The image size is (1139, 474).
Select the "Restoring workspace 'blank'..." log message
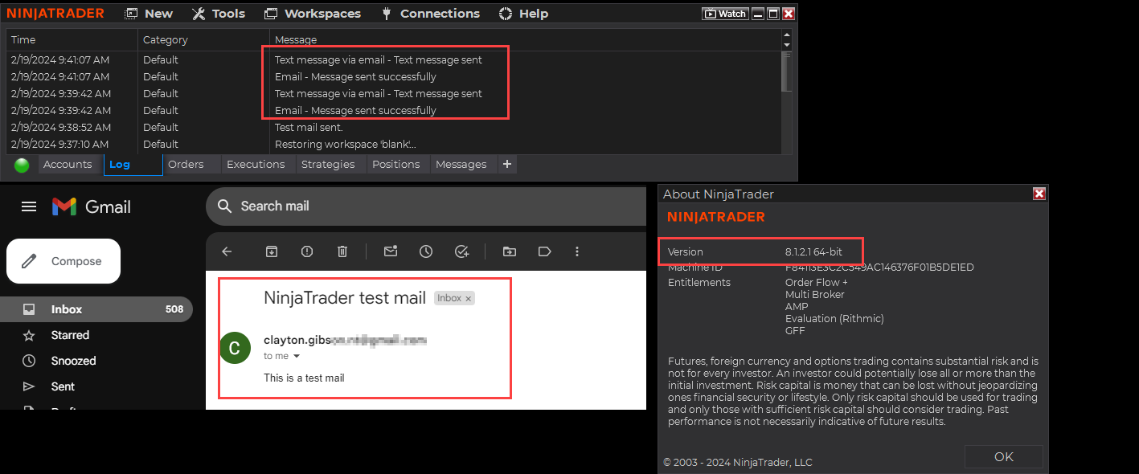point(345,145)
